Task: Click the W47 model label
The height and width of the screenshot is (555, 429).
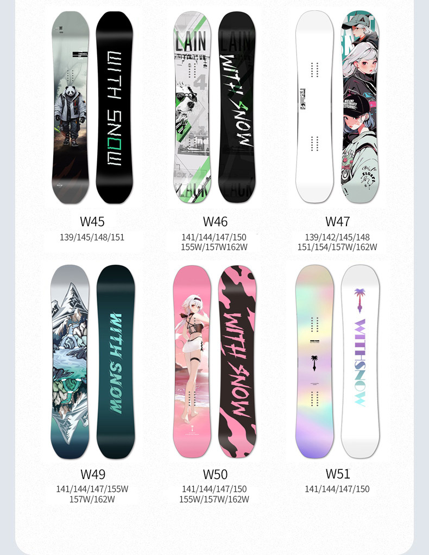Action: click(x=338, y=221)
